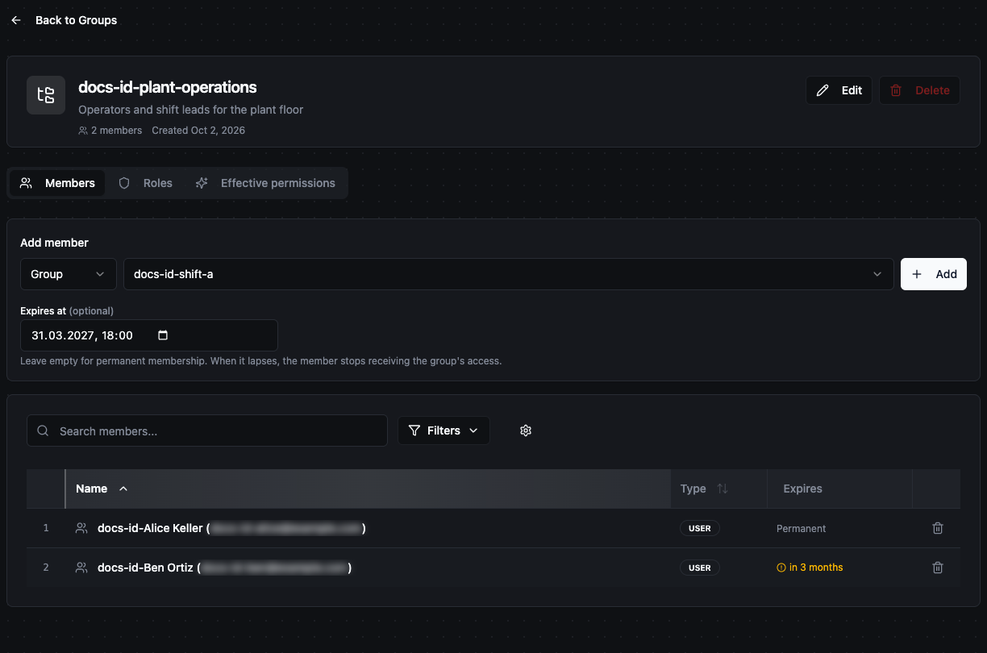
Task: Go Back to Groups
Action: click(x=76, y=20)
